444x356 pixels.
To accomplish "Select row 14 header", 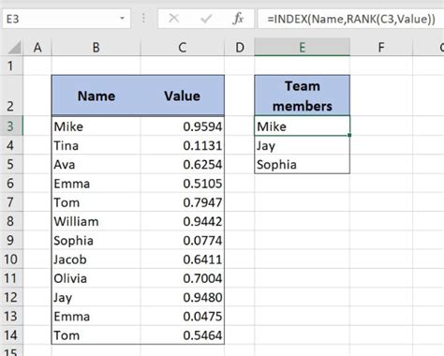I will (x=11, y=335).
